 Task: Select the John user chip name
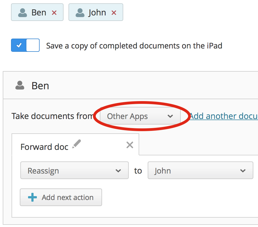click(x=97, y=13)
